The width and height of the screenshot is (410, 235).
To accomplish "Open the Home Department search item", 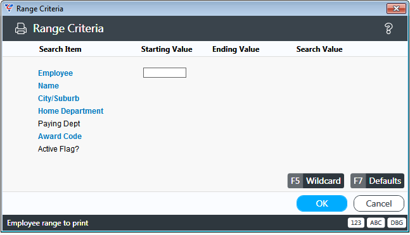I will click(x=70, y=111).
